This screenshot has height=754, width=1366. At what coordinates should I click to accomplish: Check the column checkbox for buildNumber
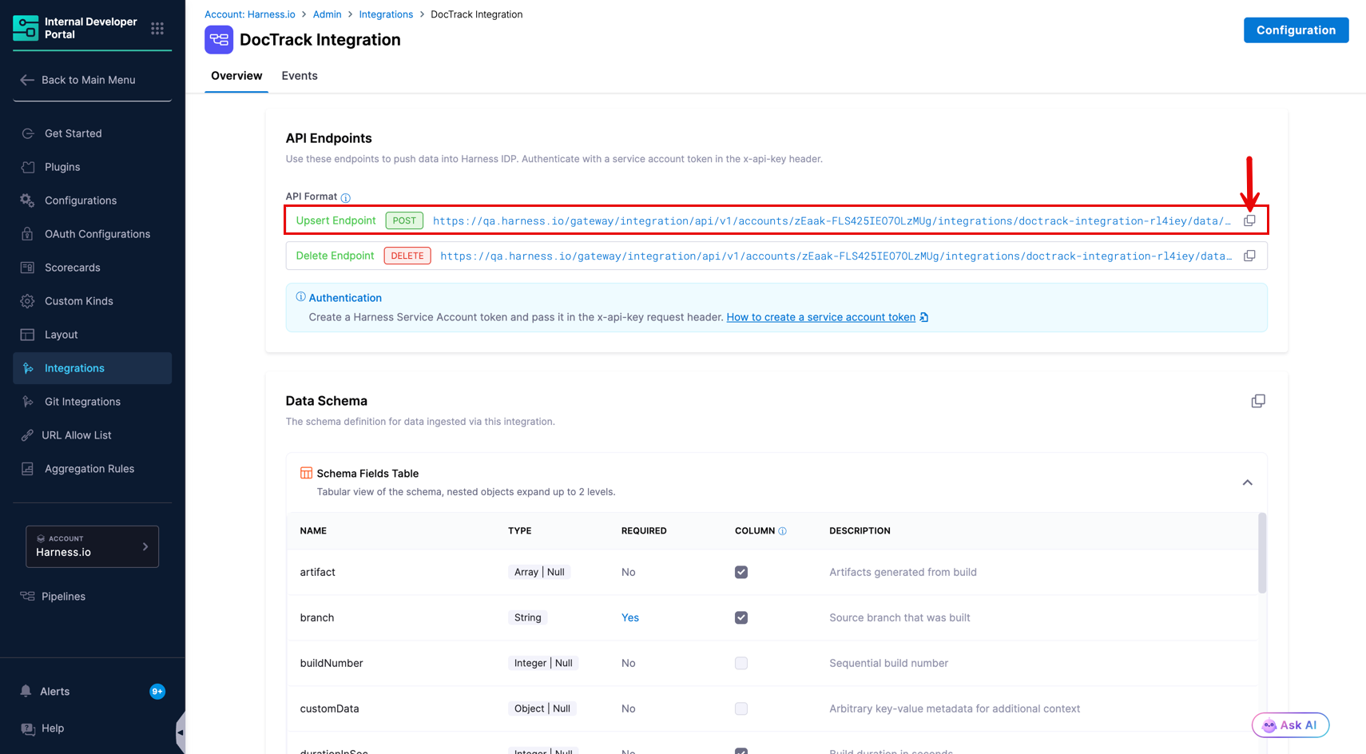(x=741, y=663)
